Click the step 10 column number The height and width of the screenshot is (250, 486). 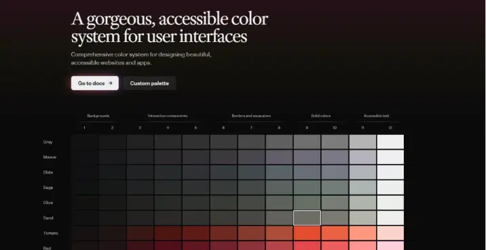coord(335,127)
